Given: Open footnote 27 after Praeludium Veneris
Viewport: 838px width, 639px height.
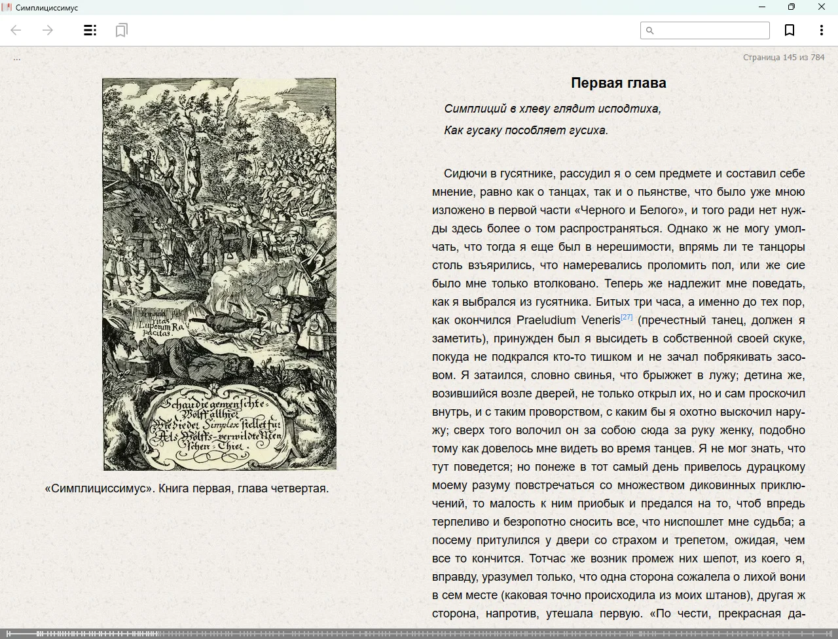Looking at the screenshot, I should [x=627, y=317].
